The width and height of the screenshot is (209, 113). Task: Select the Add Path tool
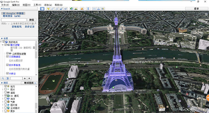57,9
